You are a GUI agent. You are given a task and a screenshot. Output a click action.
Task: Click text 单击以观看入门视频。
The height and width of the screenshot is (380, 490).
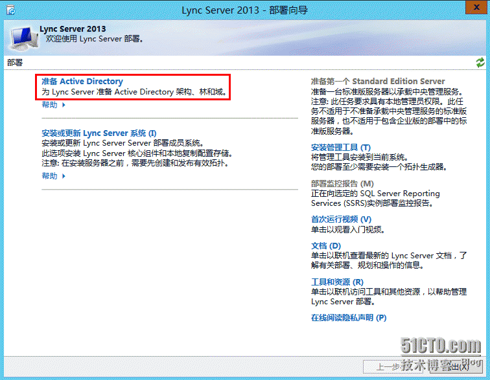pyautogui.click(x=348, y=230)
